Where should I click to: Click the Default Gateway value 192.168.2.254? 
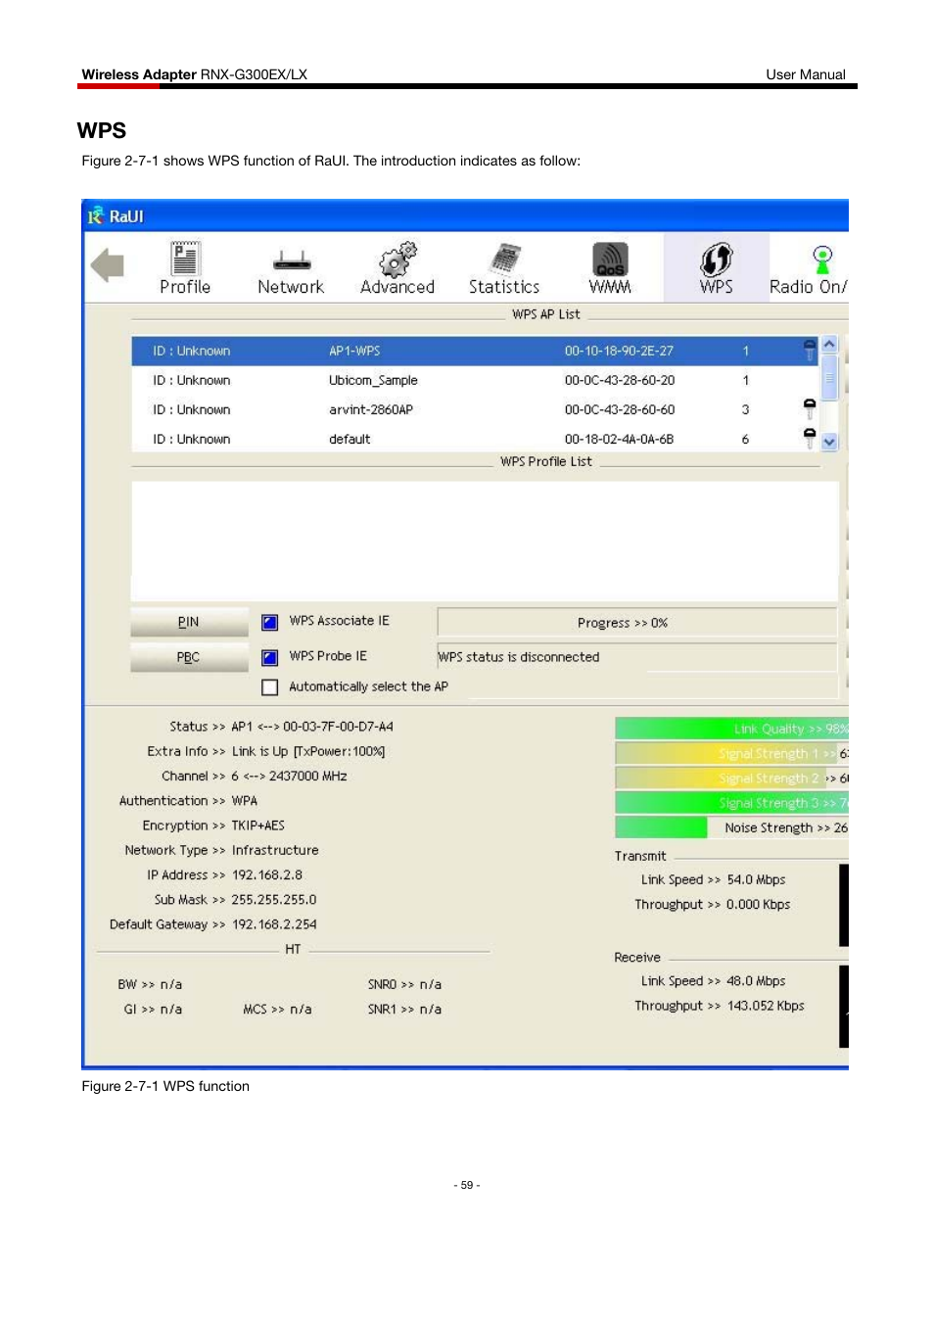pyautogui.click(x=274, y=924)
